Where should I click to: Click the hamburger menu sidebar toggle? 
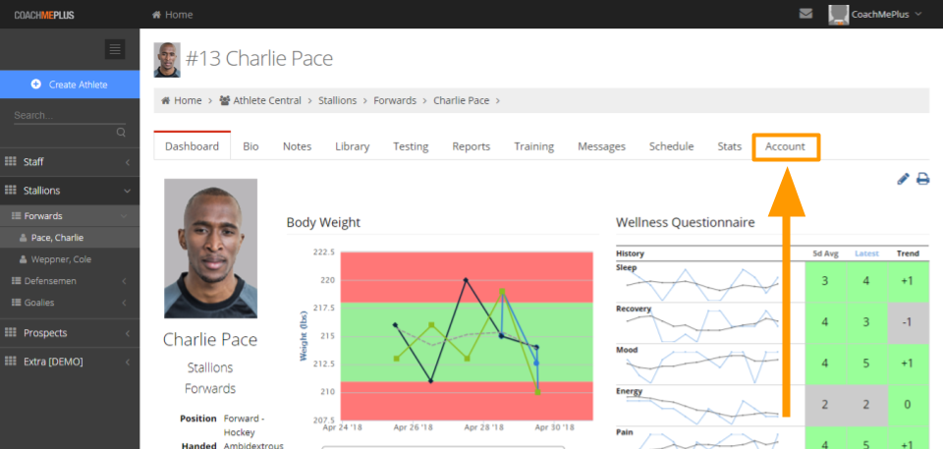coord(115,49)
